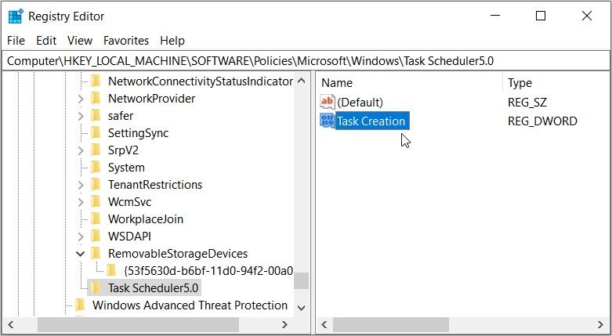Click the safer key folder icon
612x336 pixels.
(x=96, y=116)
